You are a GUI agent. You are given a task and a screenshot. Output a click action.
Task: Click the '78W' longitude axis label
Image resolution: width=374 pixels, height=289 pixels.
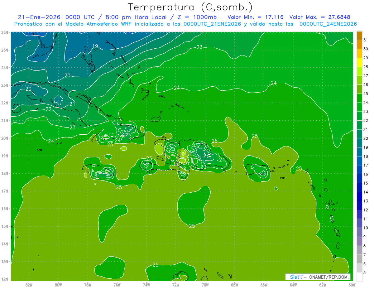(x=88, y=285)
